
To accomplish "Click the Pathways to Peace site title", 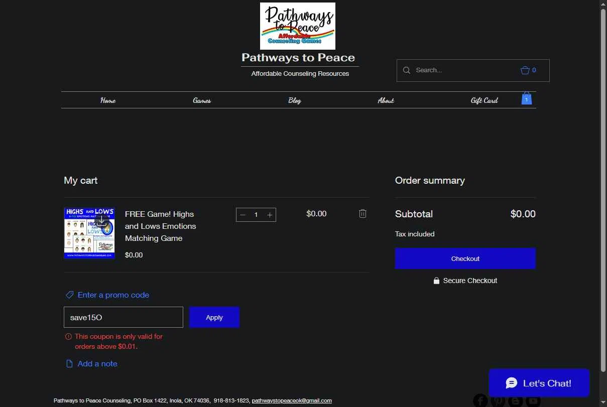I will pyautogui.click(x=298, y=57).
